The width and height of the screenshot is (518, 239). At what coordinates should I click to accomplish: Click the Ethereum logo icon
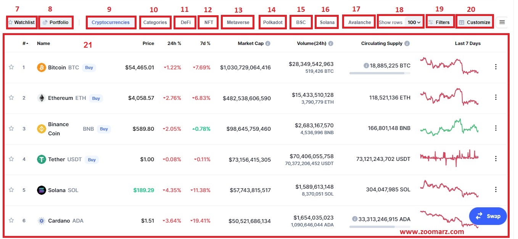(x=41, y=98)
